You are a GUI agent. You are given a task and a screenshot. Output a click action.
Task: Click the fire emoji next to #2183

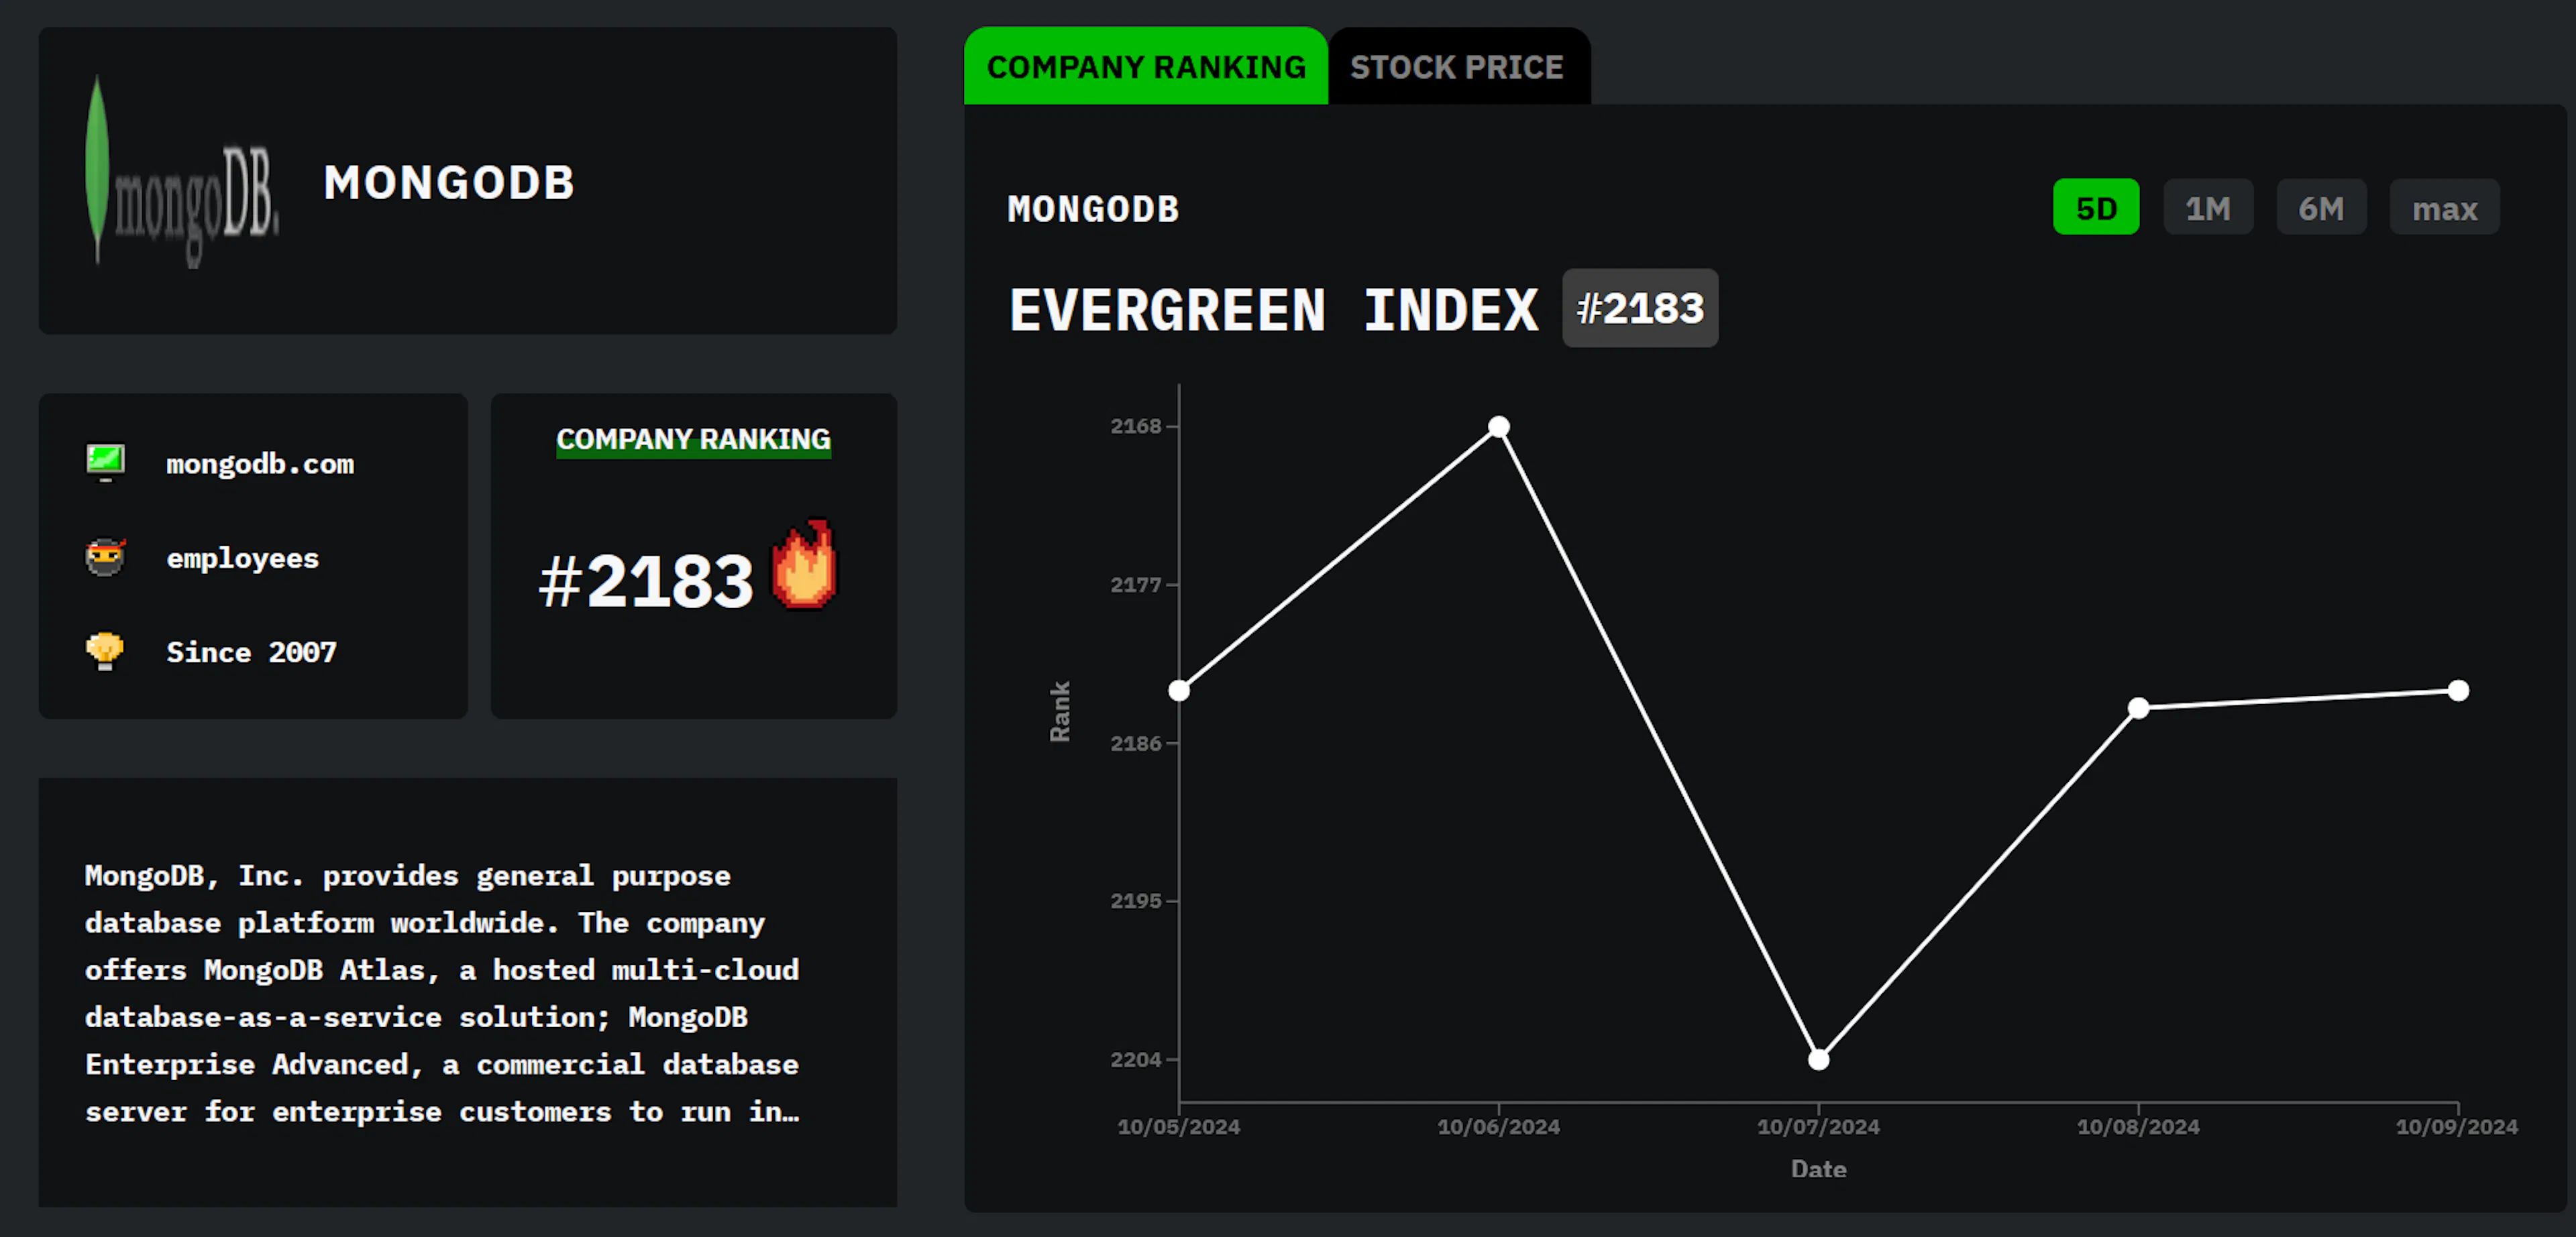point(804,565)
